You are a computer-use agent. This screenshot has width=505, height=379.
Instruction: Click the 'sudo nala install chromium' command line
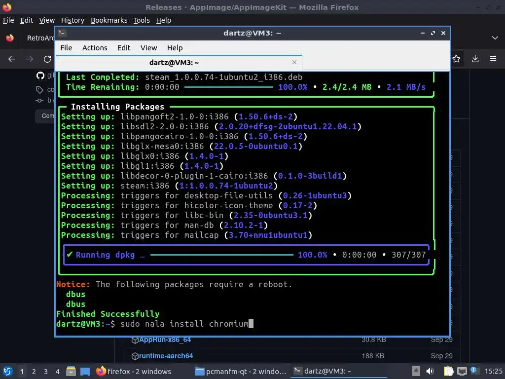tap(184, 324)
